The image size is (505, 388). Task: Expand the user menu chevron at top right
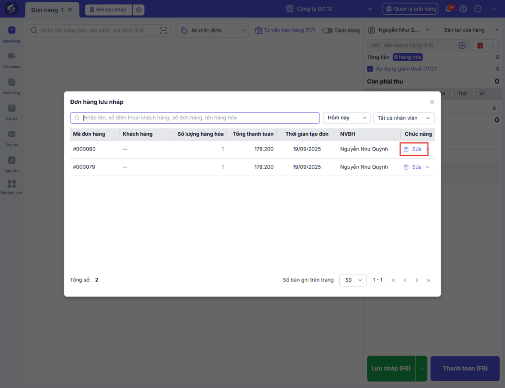494,9
